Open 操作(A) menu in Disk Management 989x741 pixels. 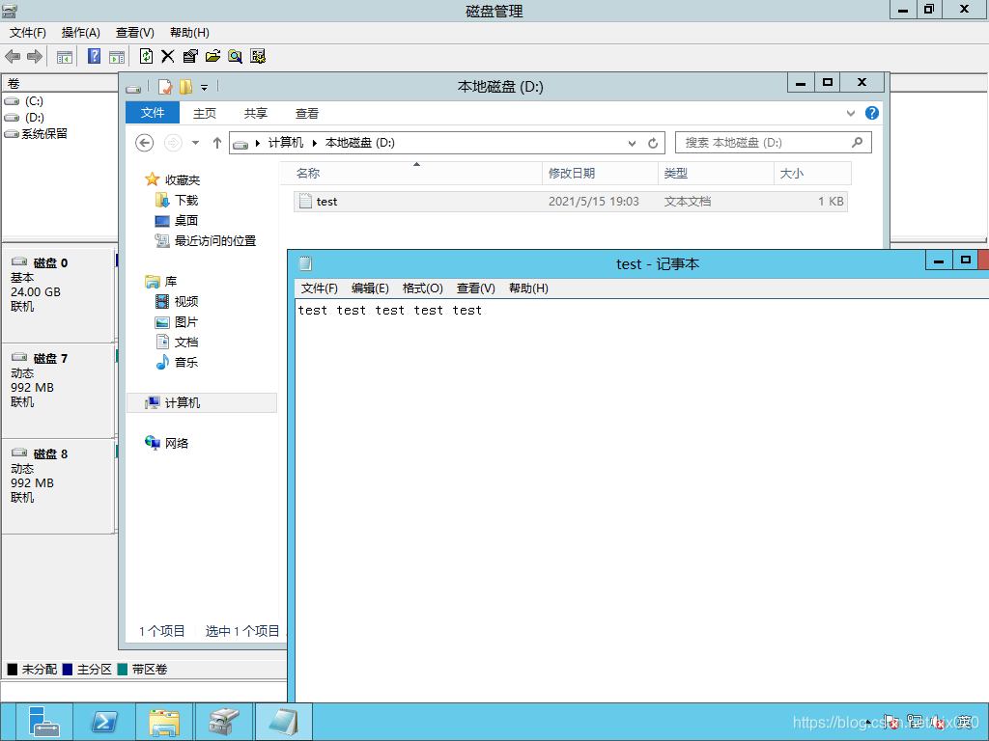pyautogui.click(x=81, y=33)
